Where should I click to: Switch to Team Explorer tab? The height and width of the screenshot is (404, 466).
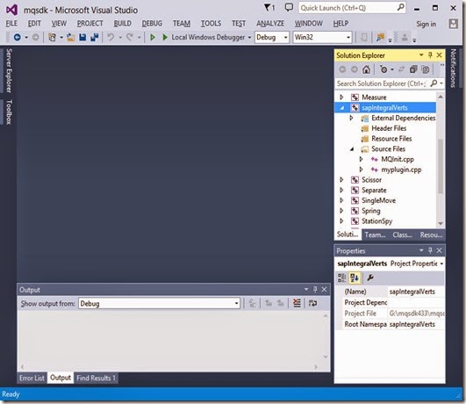[375, 234]
